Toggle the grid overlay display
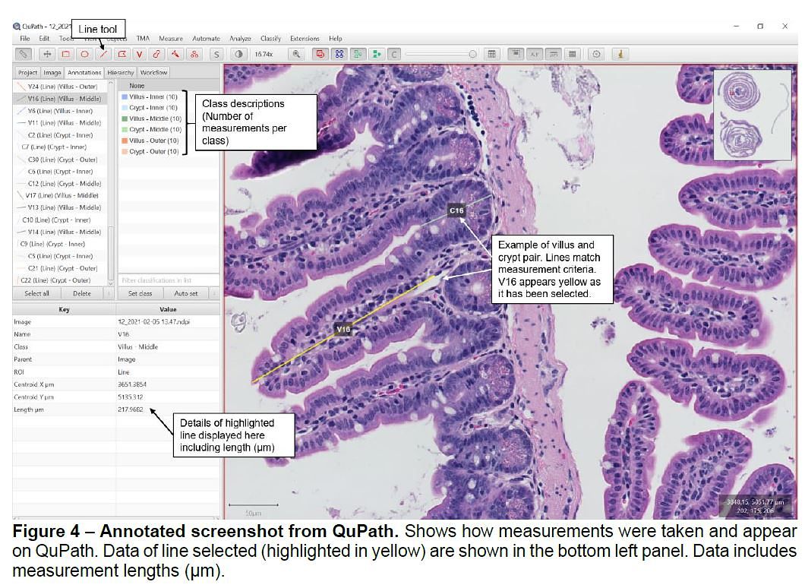805x588 pixels. 572,54
